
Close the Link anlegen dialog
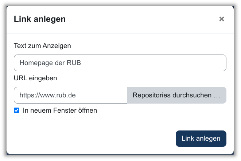pos(221,19)
